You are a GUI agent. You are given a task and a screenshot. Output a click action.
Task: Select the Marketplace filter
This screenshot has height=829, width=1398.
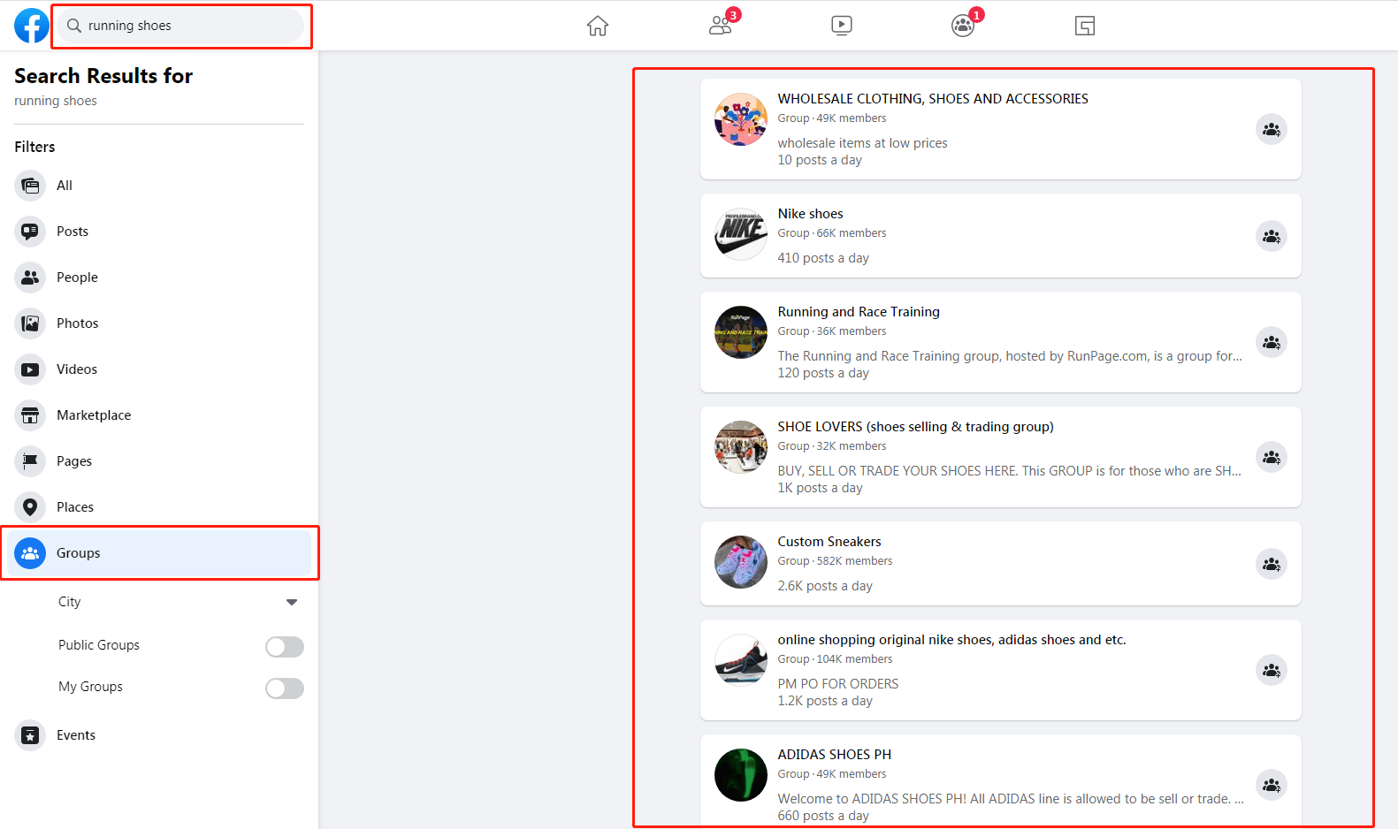159,415
